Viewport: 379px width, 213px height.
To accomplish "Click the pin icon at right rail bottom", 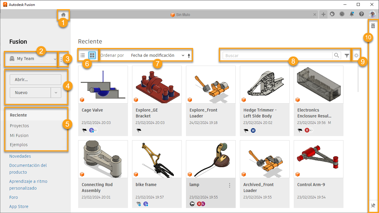I will point(373,206).
